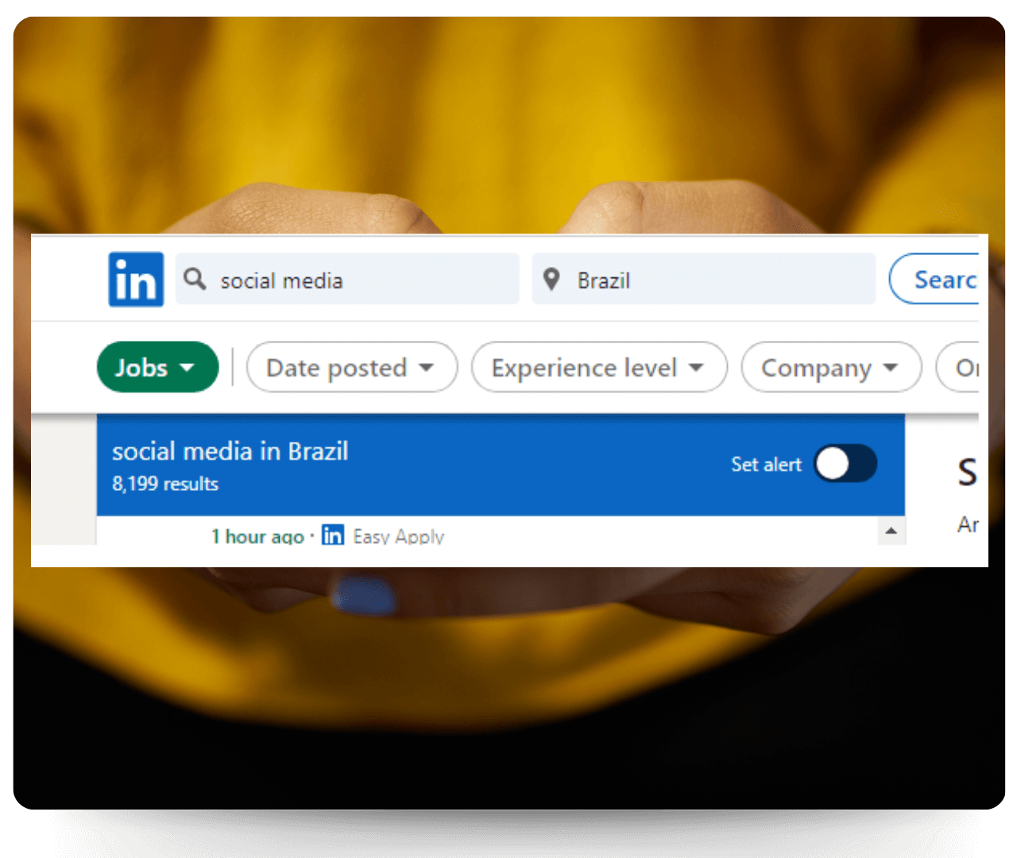Click the Date posted dropdown arrow
The height and width of the screenshot is (858, 1017).
pyautogui.click(x=427, y=368)
